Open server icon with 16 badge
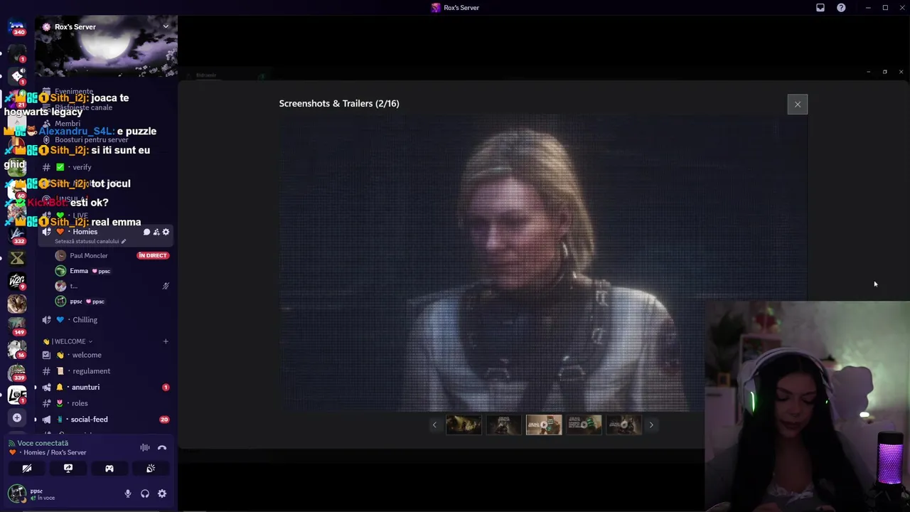 point(17,349)
